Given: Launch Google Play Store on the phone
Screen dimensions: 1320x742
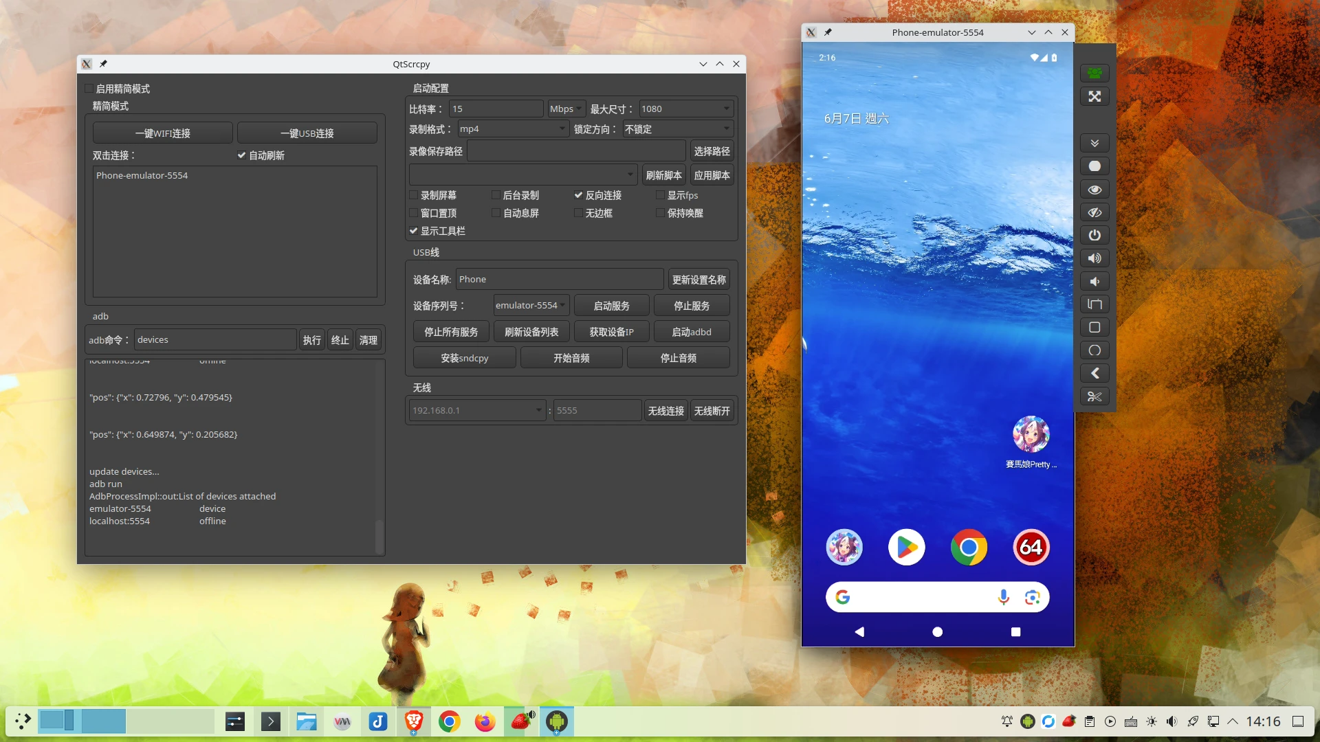Looking at the screenshot, I should point(906,547).
